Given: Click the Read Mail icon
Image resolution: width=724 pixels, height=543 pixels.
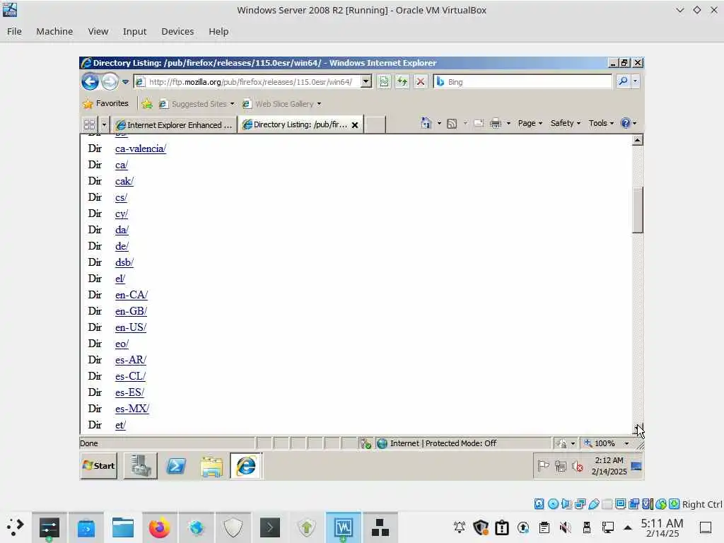Looking at the screenshot, I should (x=479, y=123).
